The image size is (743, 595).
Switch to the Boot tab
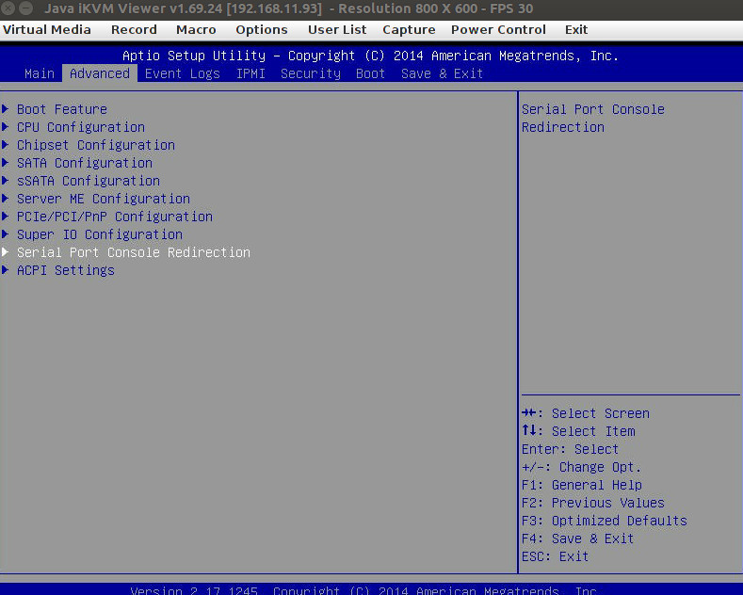370,73
